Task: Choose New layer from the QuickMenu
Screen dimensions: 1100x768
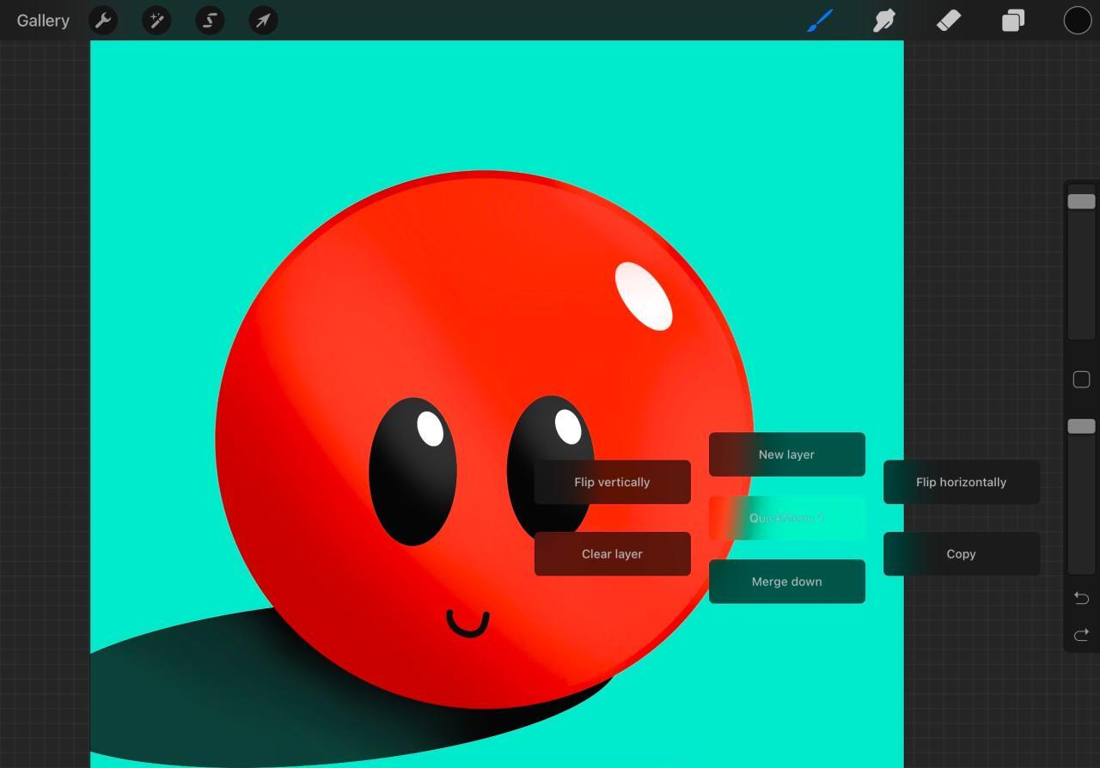Action: coord(786,454)
